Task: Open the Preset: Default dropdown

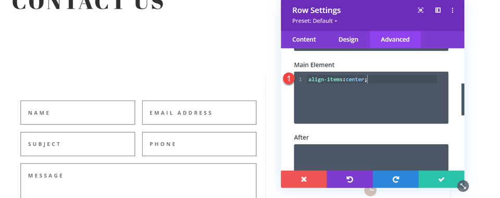Action: [315, 21]
